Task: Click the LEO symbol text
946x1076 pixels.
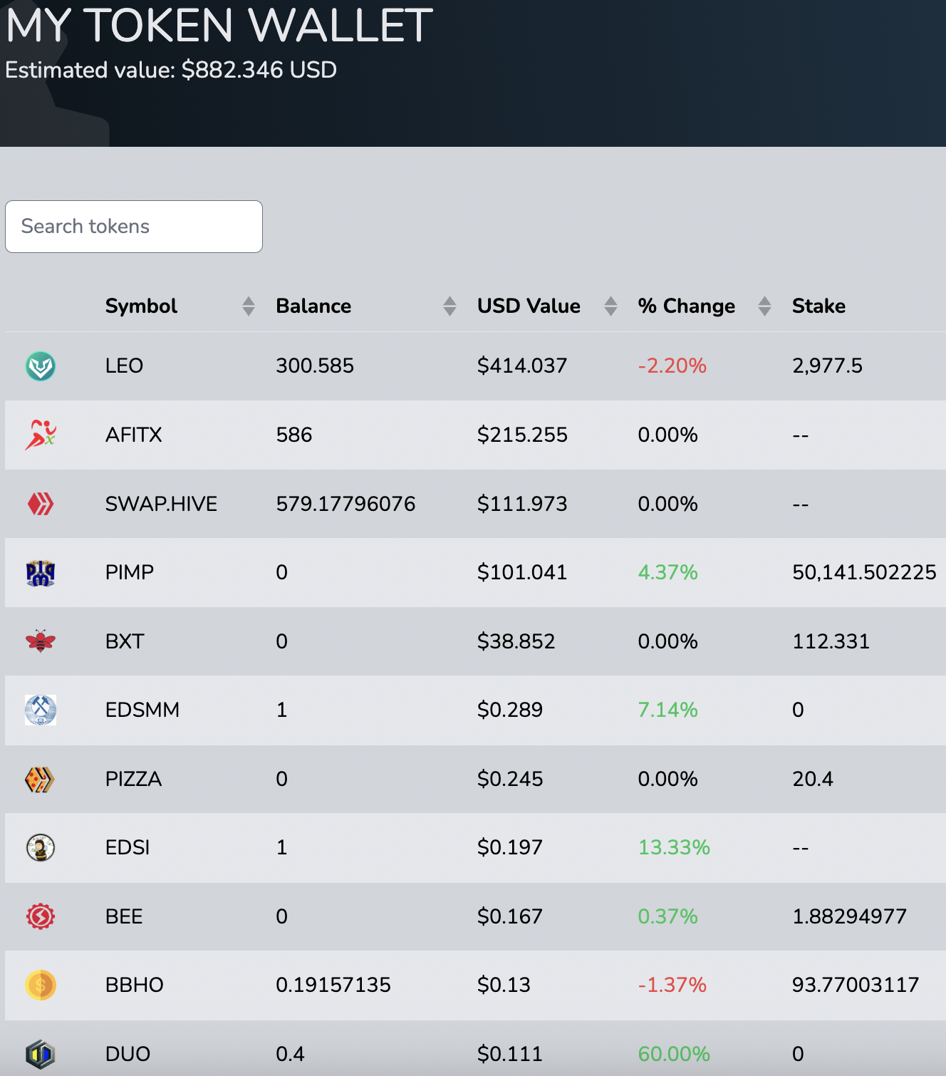Action: pos(124,366)
